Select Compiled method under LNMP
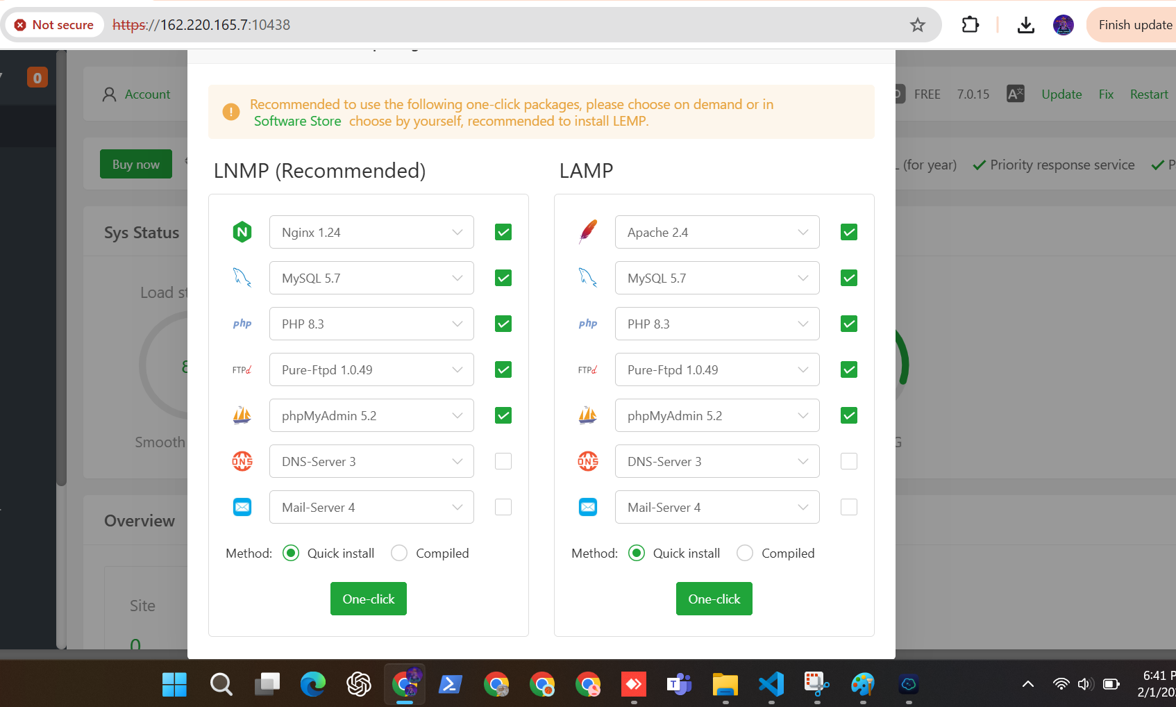1176x707 pixels. pos(399,553)
